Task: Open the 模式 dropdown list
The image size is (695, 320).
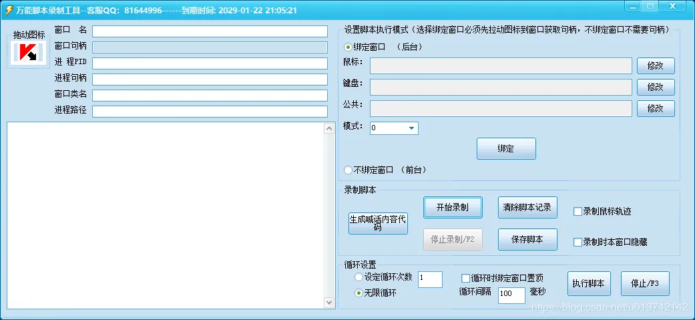Action: point(412,128)
